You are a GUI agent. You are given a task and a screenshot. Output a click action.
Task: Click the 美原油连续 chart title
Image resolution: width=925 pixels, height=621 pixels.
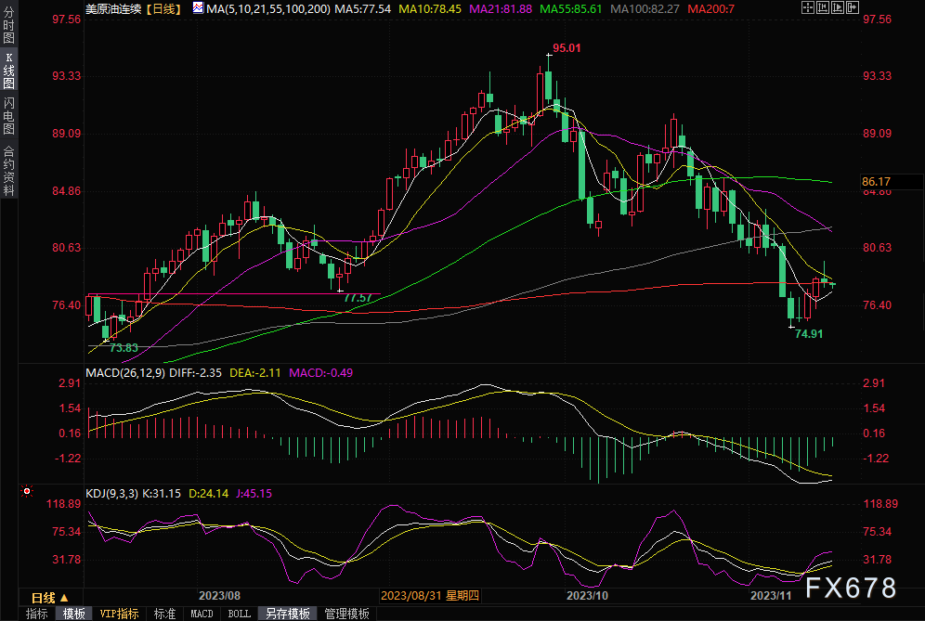click(x=113, y=9)
